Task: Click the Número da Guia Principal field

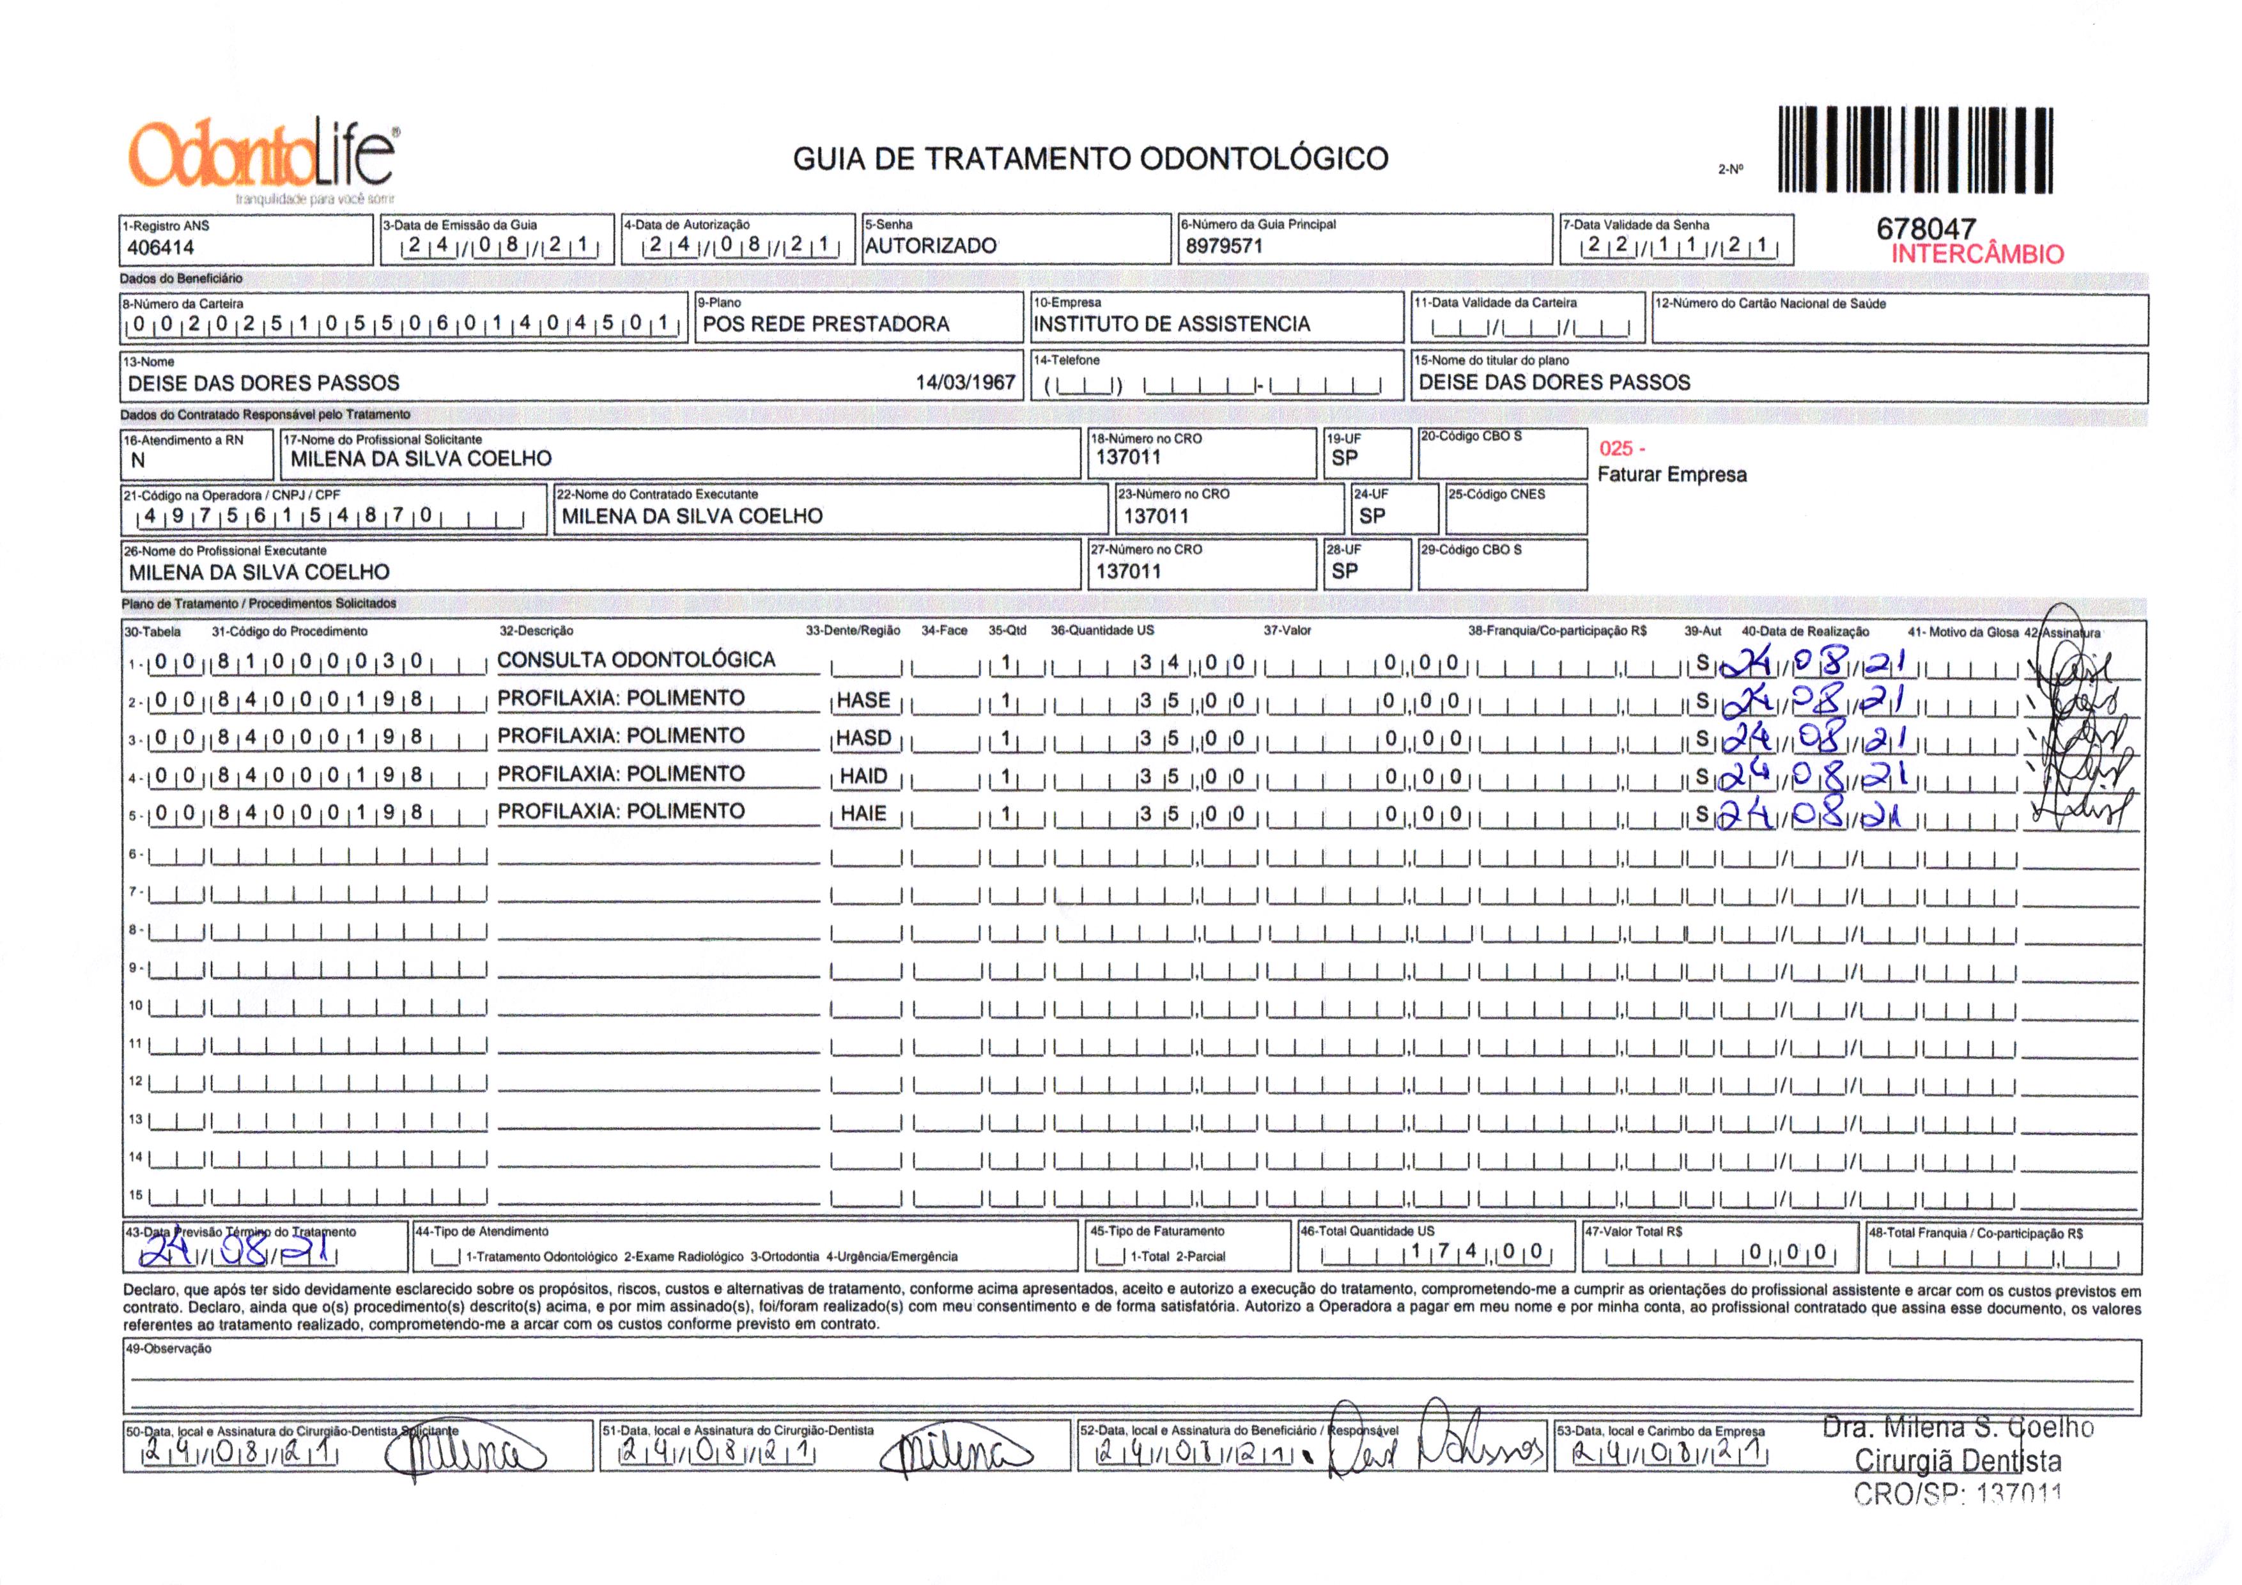Action: [x=1223, y=245]
